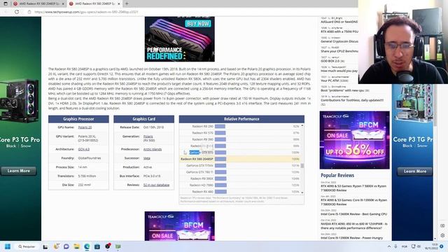Click the Popular Reviews heading

pos(337,175)
